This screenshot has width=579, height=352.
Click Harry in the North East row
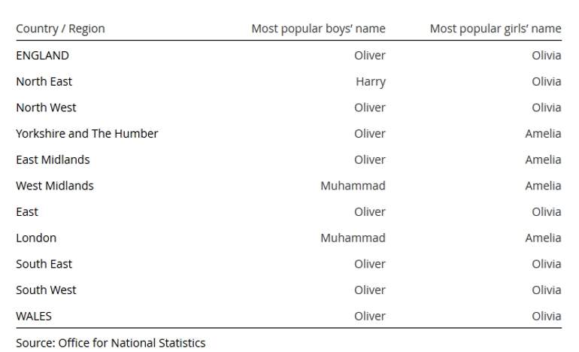coord(371,82)
